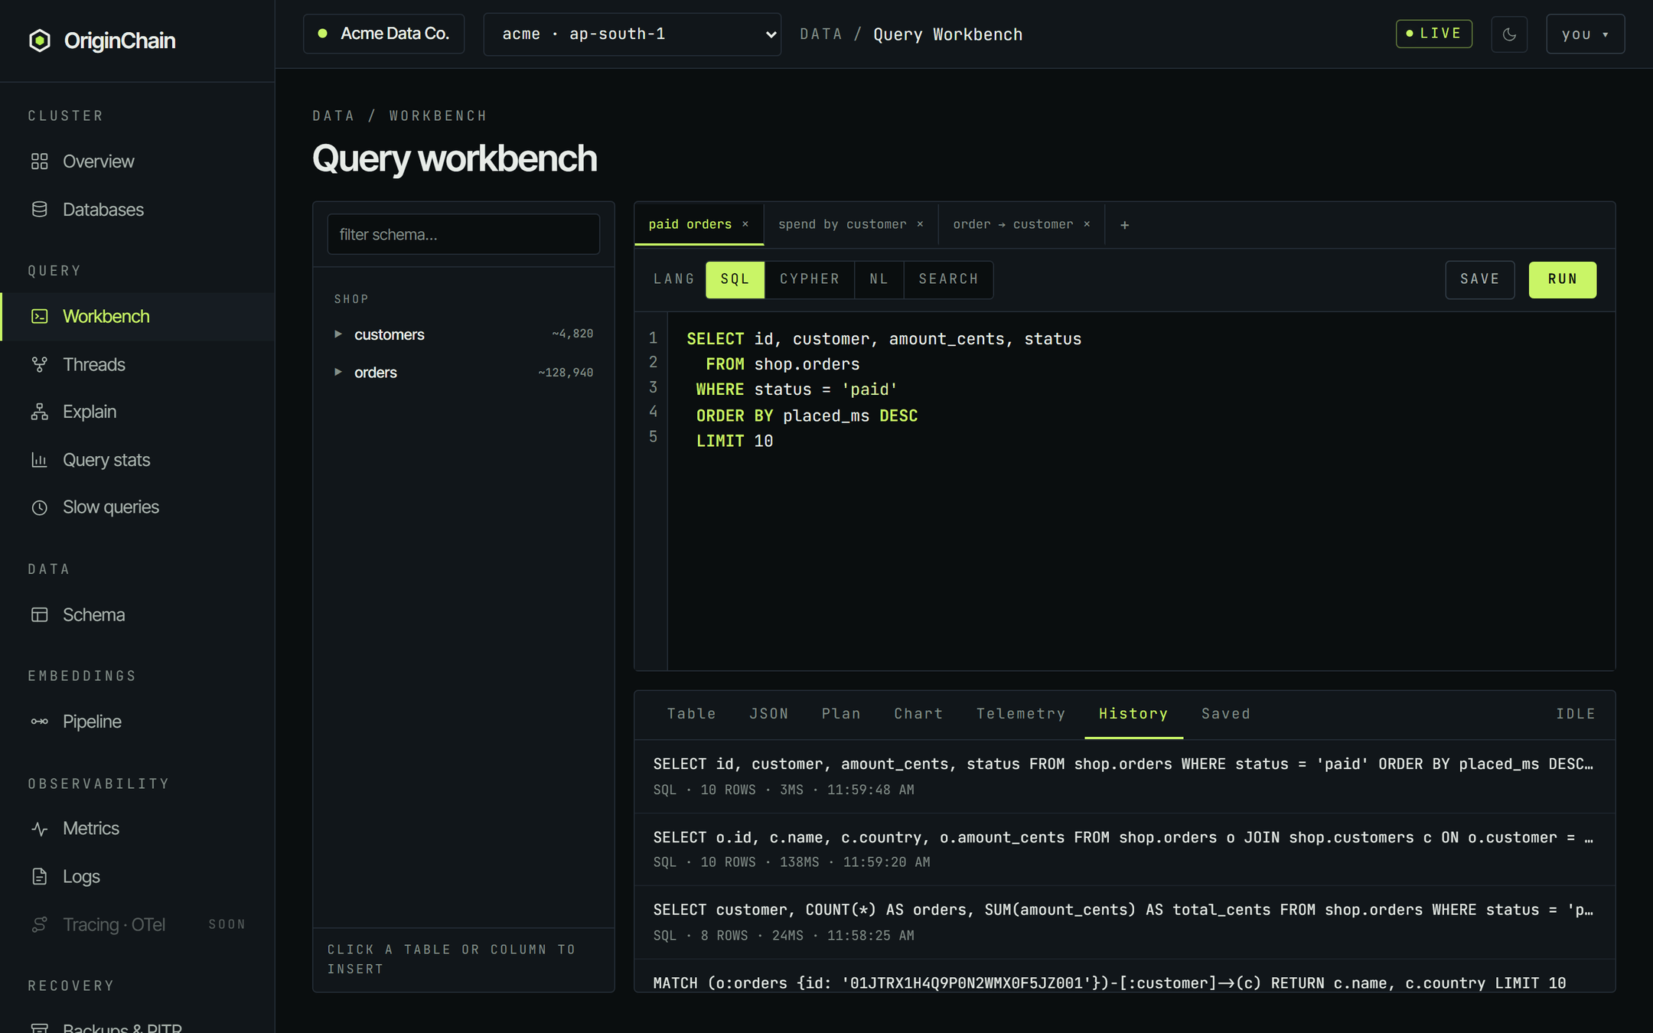This screenshot has width=1653, height=1033.
Task: Click the RUN query button
Action: click(1562, 279)
